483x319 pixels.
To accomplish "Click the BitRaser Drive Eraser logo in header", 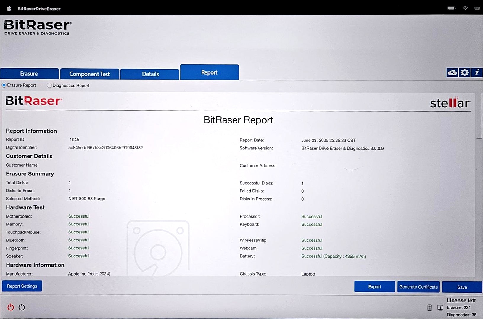I will point(37,27).
